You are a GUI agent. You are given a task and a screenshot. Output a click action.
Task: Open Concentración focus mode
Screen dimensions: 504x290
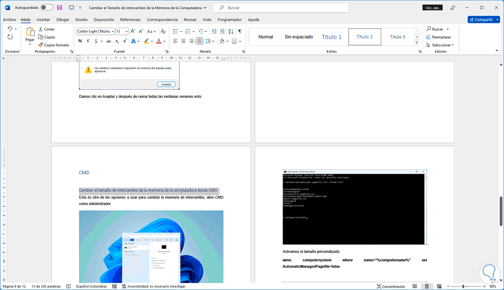[391, 287]
